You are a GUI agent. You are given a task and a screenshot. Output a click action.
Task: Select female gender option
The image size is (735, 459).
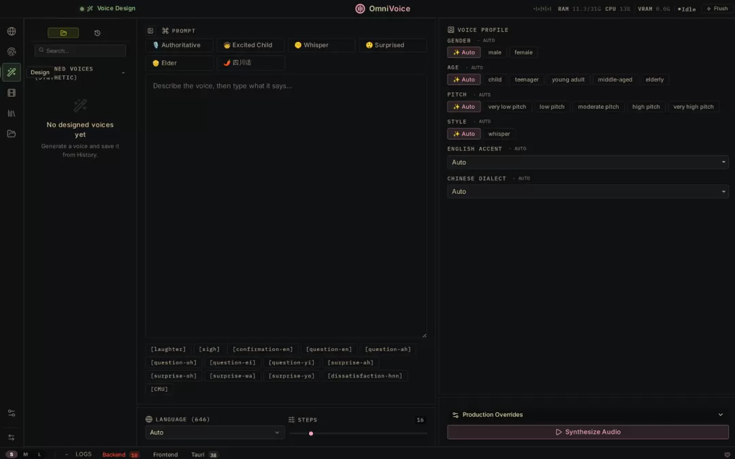523,52
